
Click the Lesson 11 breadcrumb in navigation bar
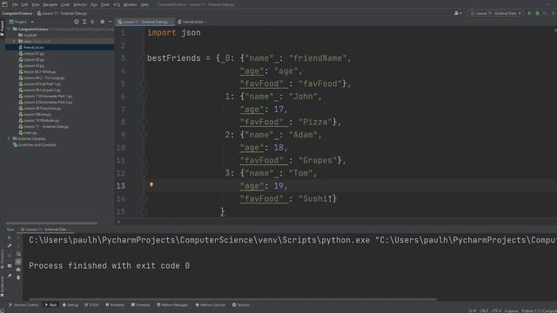coord(62,13)
